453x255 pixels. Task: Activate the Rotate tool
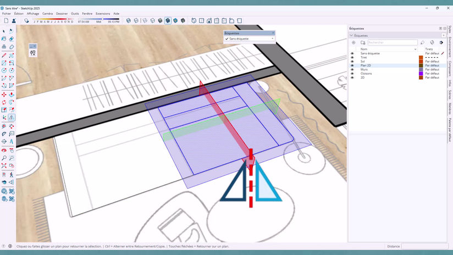(x=4, y=102)
